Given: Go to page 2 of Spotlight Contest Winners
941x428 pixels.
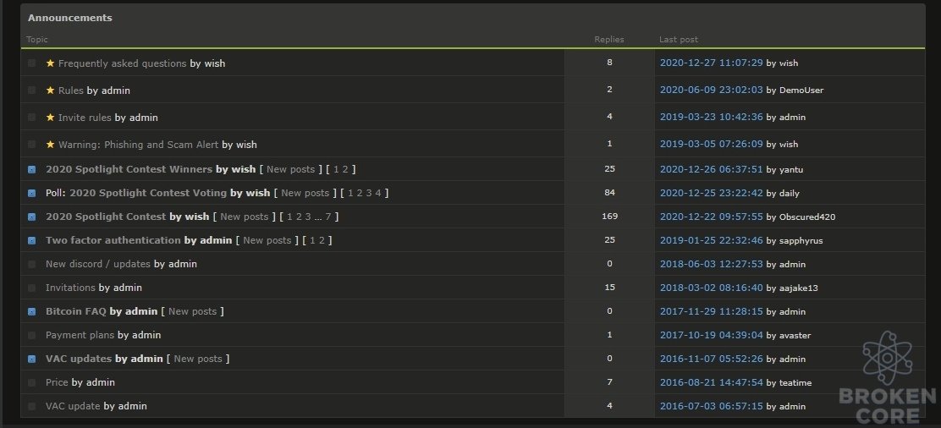Looking at the screenshot, I should pyautogui.click(x=345, y=169).
